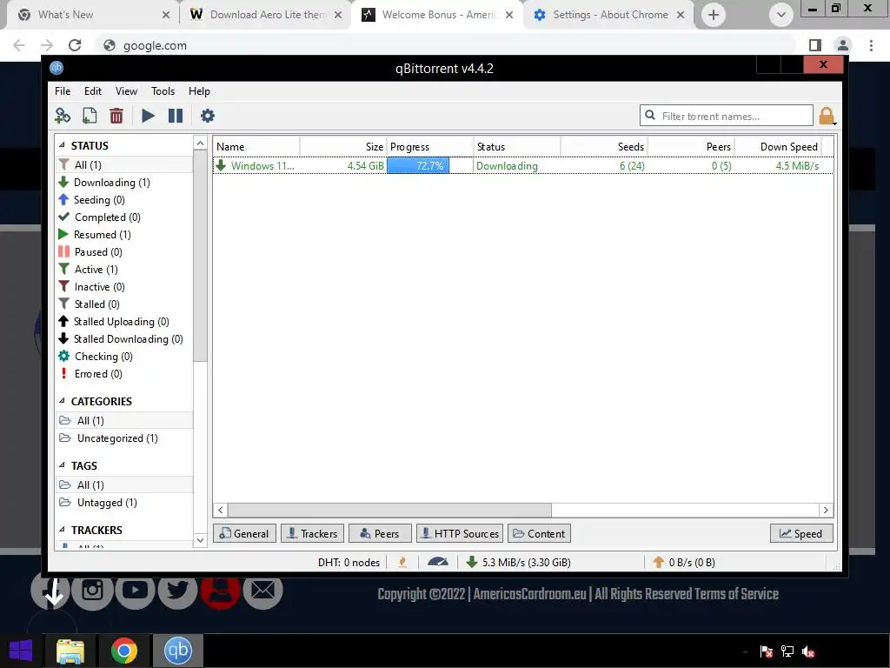Click the Add Torrent File toolbar icon
Viewport: 890px width, 668px height.
pos(90,116)
